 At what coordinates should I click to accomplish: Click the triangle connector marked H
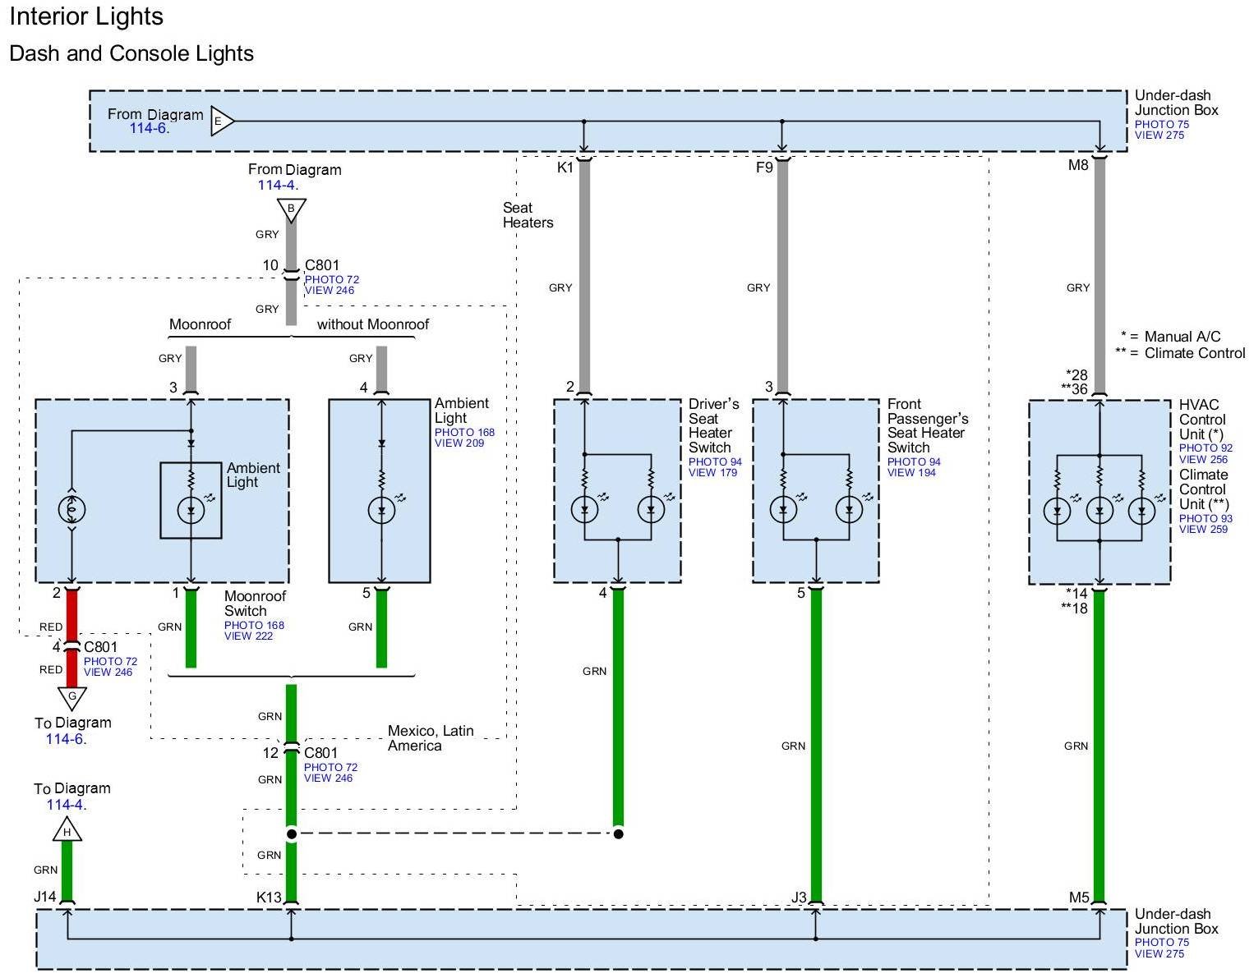[x=67, y=829]
